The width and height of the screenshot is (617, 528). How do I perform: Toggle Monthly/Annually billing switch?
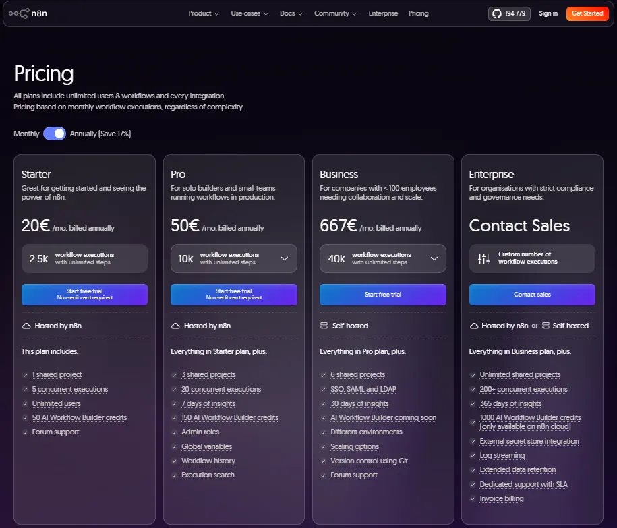55,134
